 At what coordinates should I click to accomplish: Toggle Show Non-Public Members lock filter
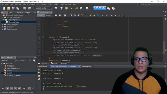tap(15, 89)
